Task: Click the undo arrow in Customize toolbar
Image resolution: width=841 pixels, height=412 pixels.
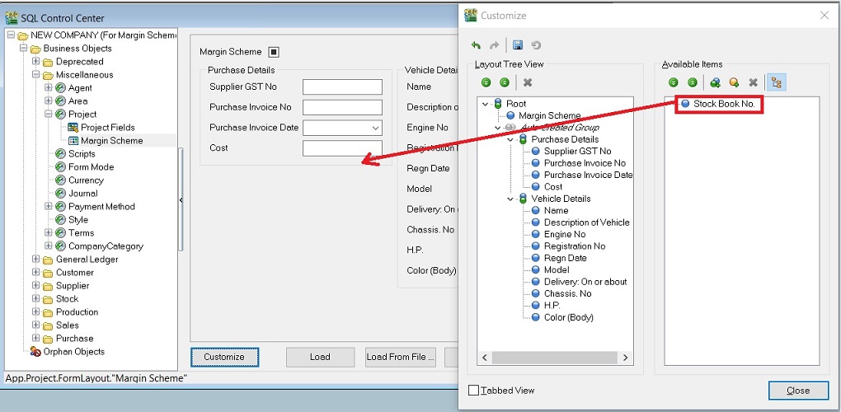Action: 477,45
